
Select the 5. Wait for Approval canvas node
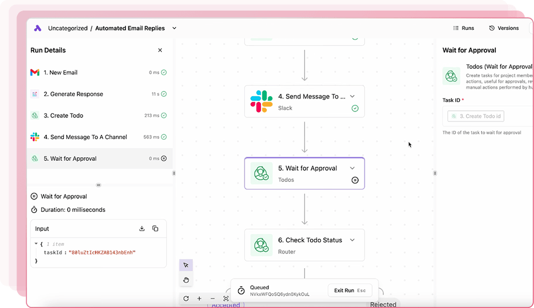[304, 174]
